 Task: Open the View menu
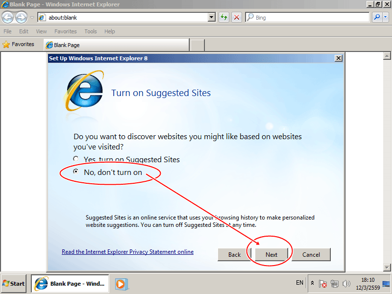click(x=41, y=31)
